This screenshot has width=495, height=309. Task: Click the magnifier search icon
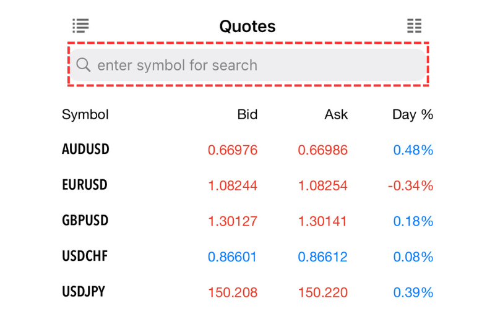(84, 65)
